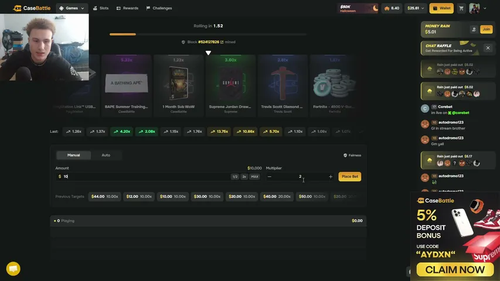Screen dimensions: 500x281
Task: Click the 1.76x last result chip
Action: coord(195,132)
